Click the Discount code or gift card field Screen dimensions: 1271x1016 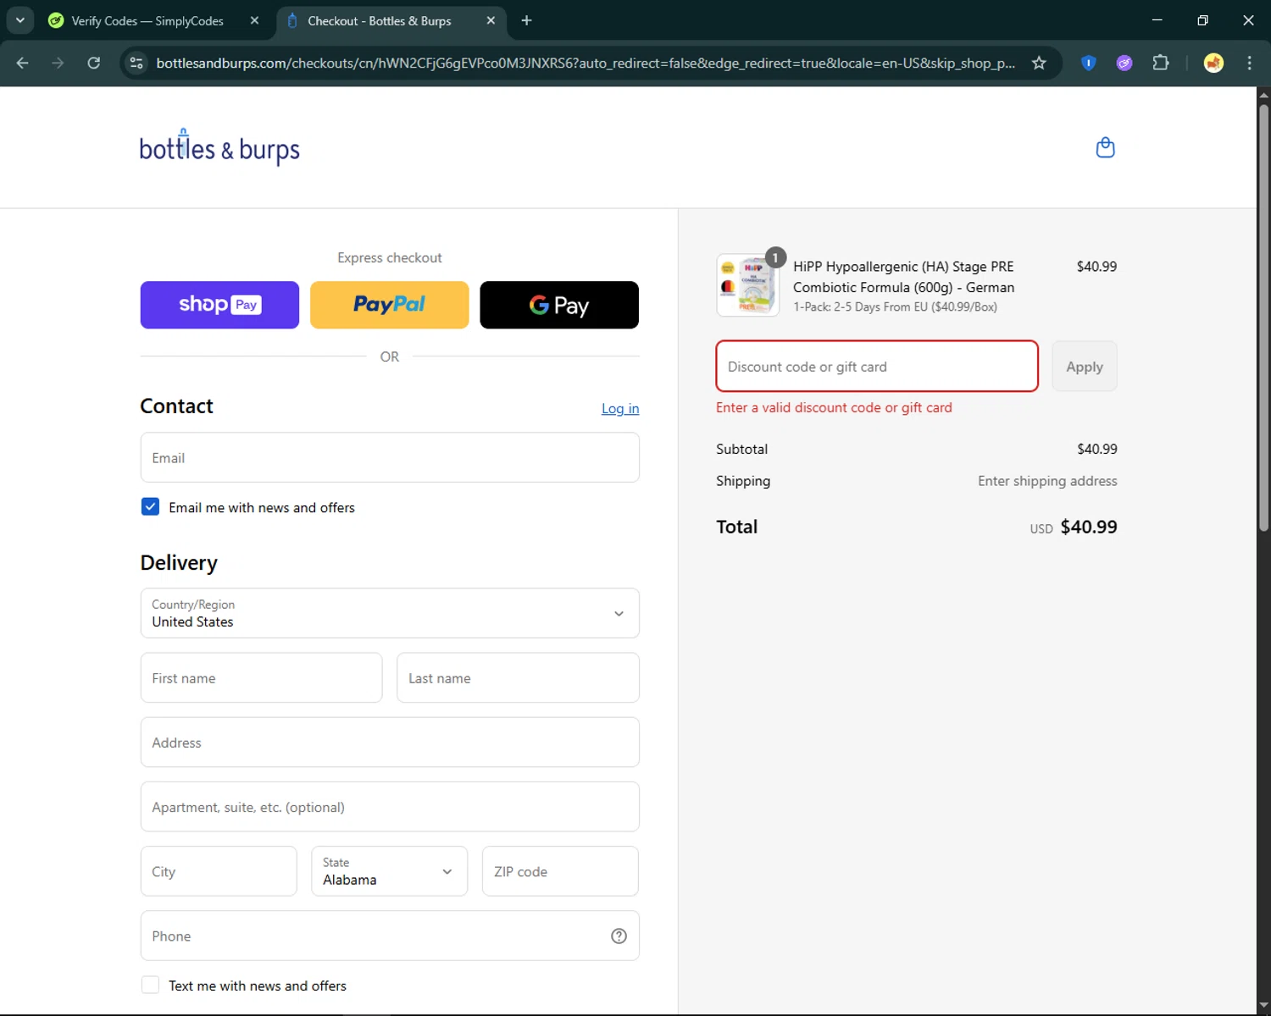877,367
